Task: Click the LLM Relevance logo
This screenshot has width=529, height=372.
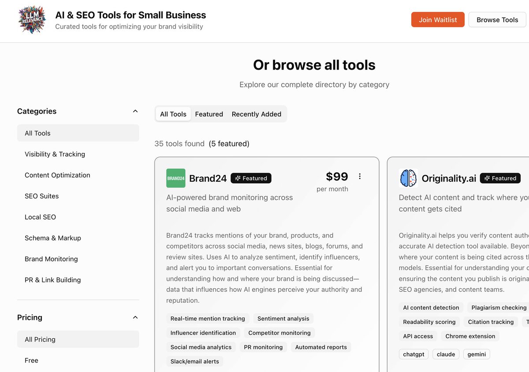Action: [32, 20]
